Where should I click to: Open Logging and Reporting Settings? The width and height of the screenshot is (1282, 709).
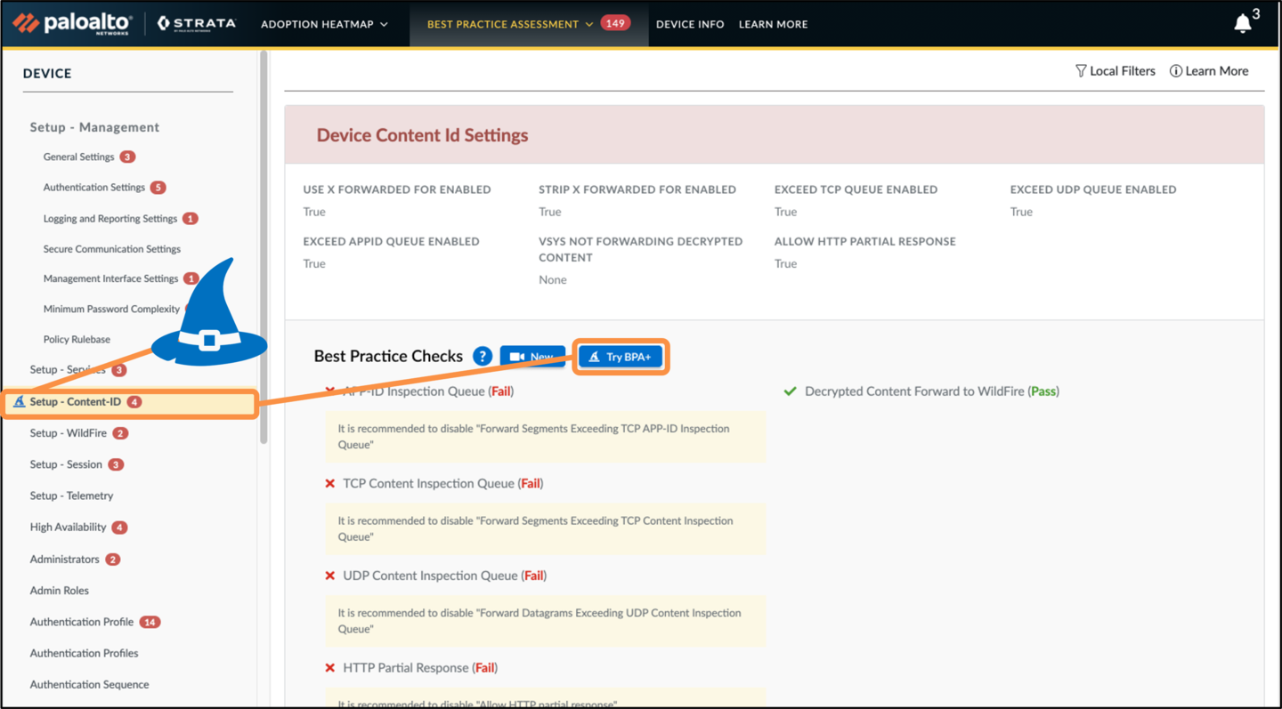[110, 219]
